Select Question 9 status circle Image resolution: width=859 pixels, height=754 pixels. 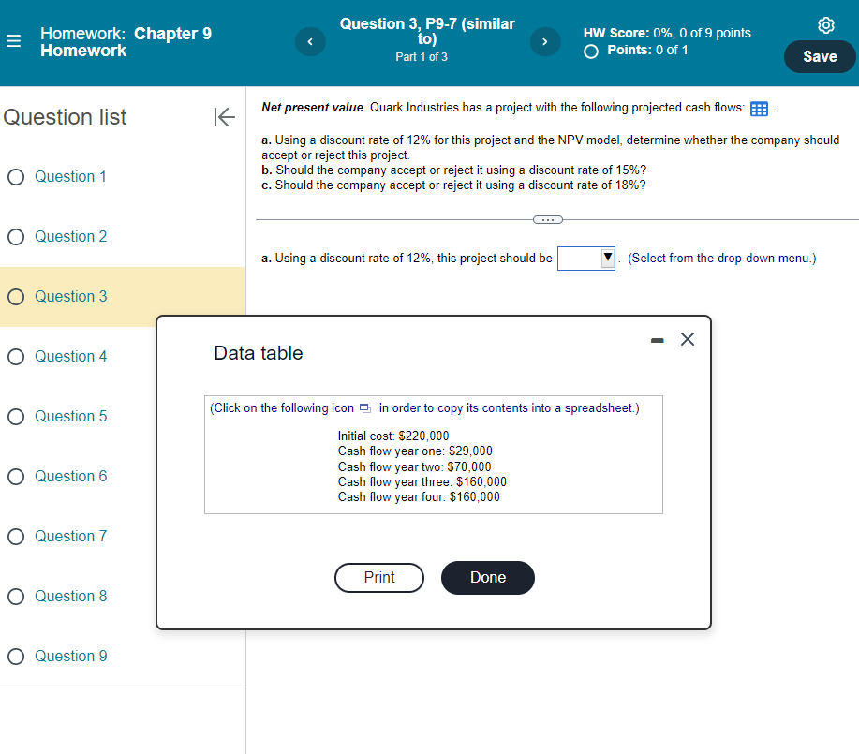[16, 657]
